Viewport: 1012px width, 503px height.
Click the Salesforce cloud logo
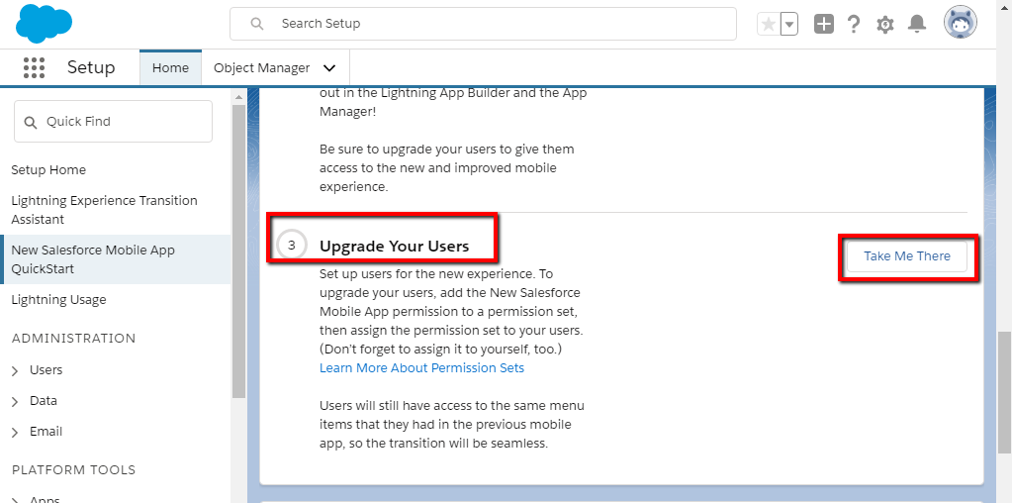[44, 23]
